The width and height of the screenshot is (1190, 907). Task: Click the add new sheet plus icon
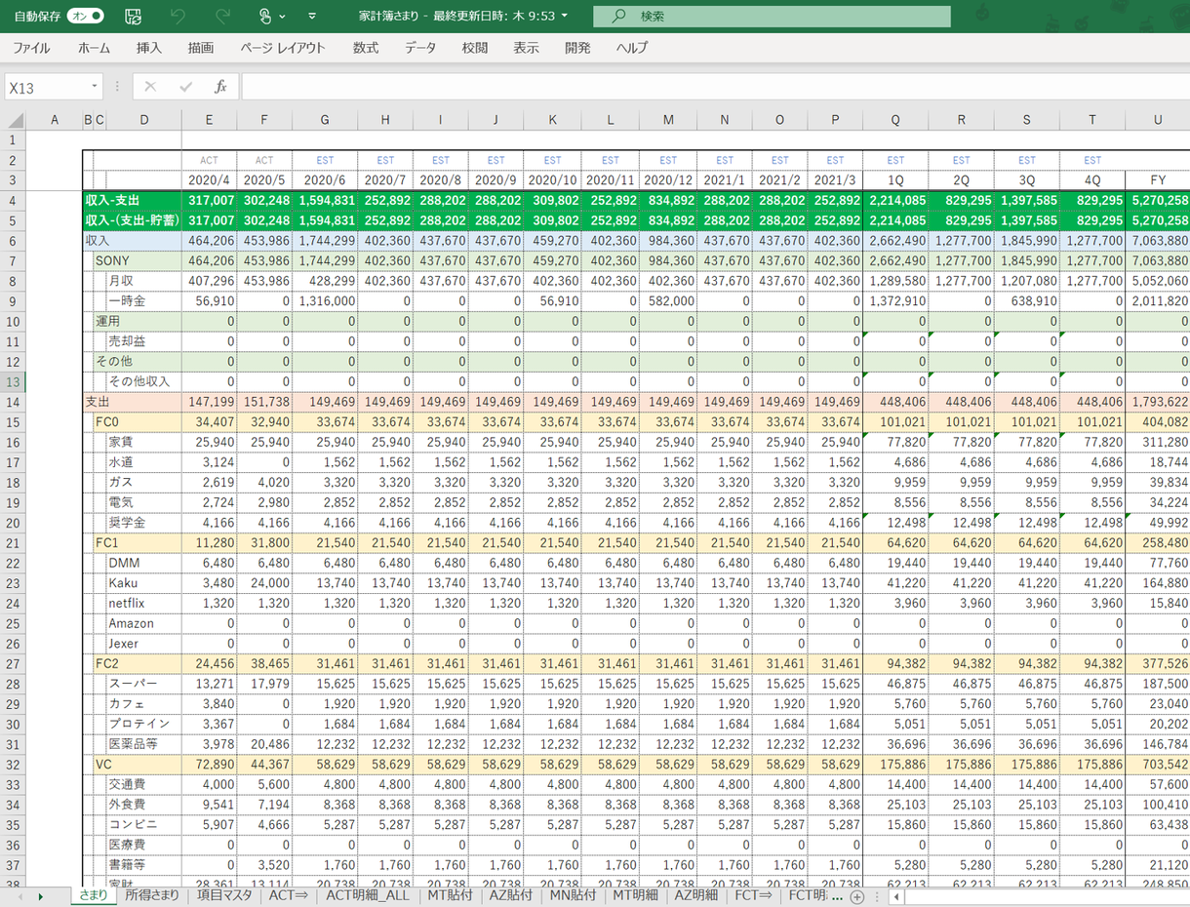[856, 896]
